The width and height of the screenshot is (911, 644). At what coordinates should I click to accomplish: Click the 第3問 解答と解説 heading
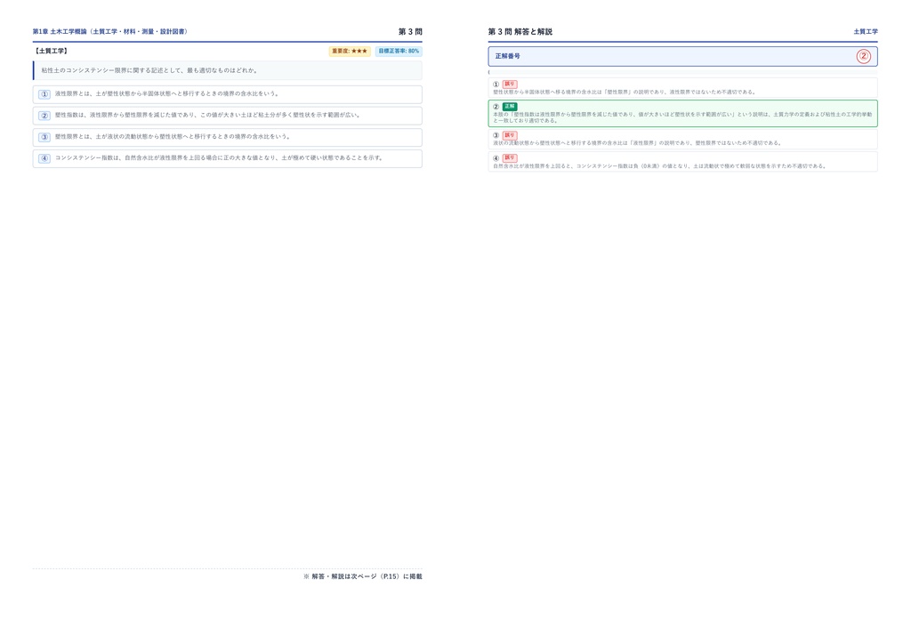520,31
